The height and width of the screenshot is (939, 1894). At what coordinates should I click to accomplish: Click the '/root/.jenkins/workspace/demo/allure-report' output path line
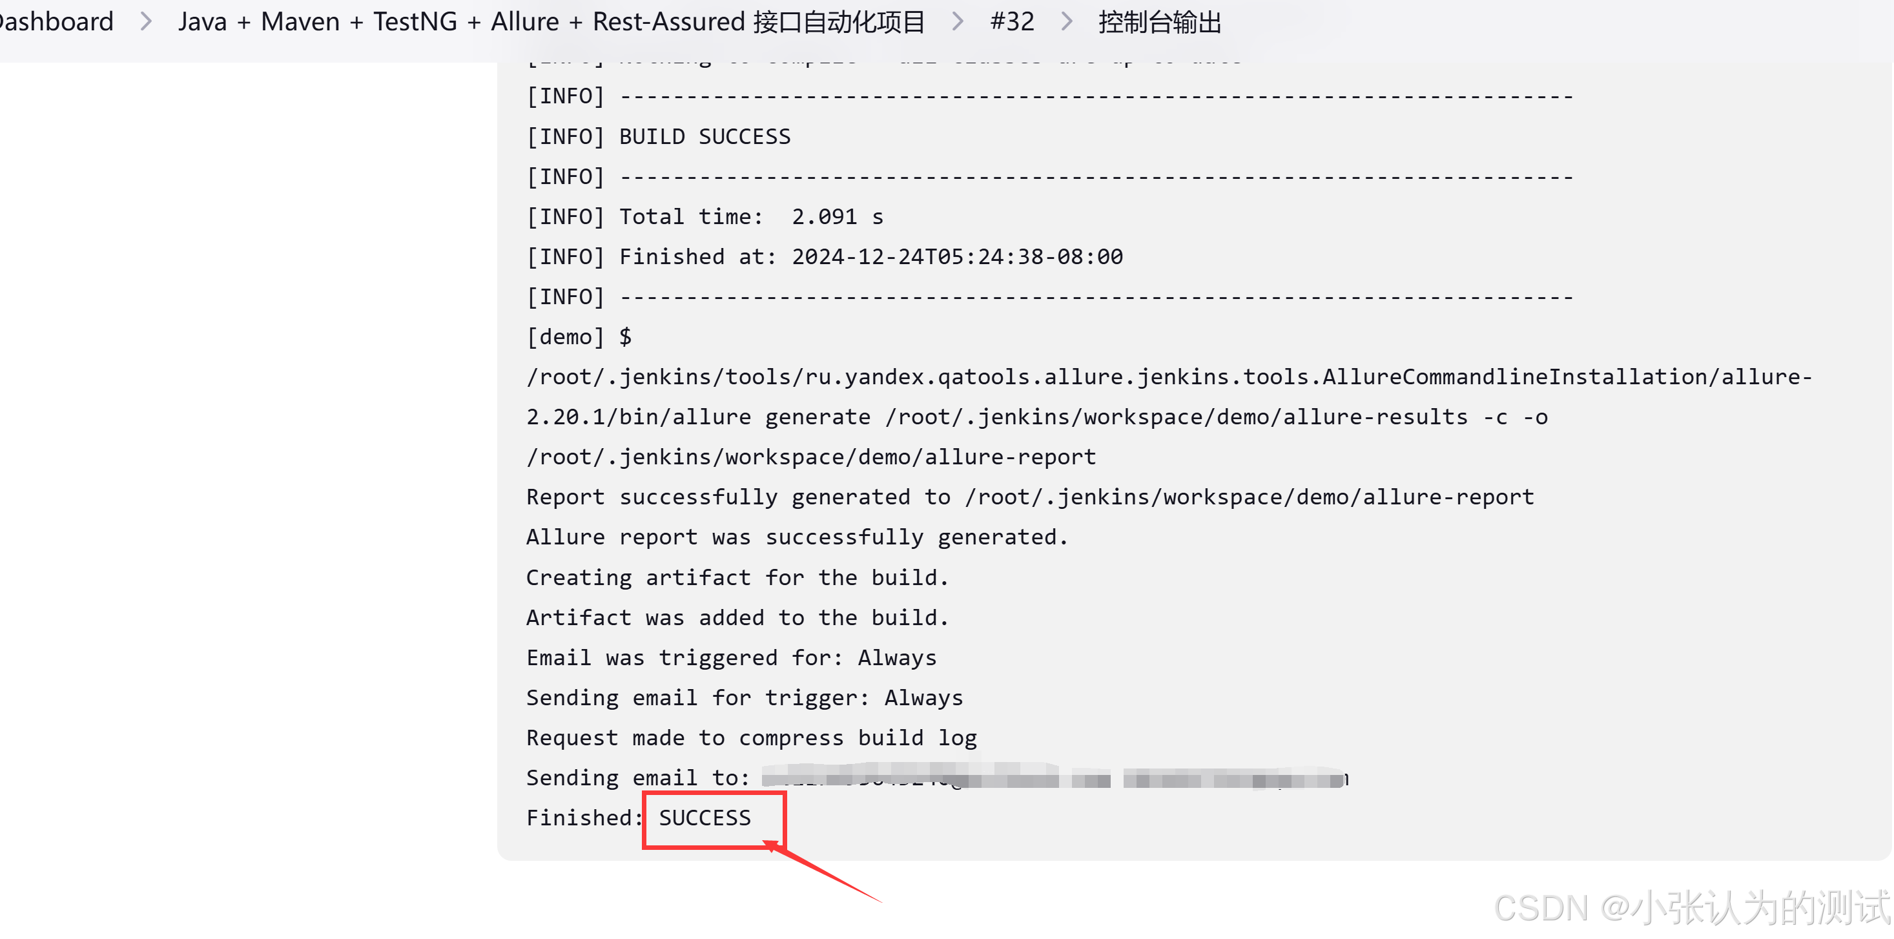(812, 457)
